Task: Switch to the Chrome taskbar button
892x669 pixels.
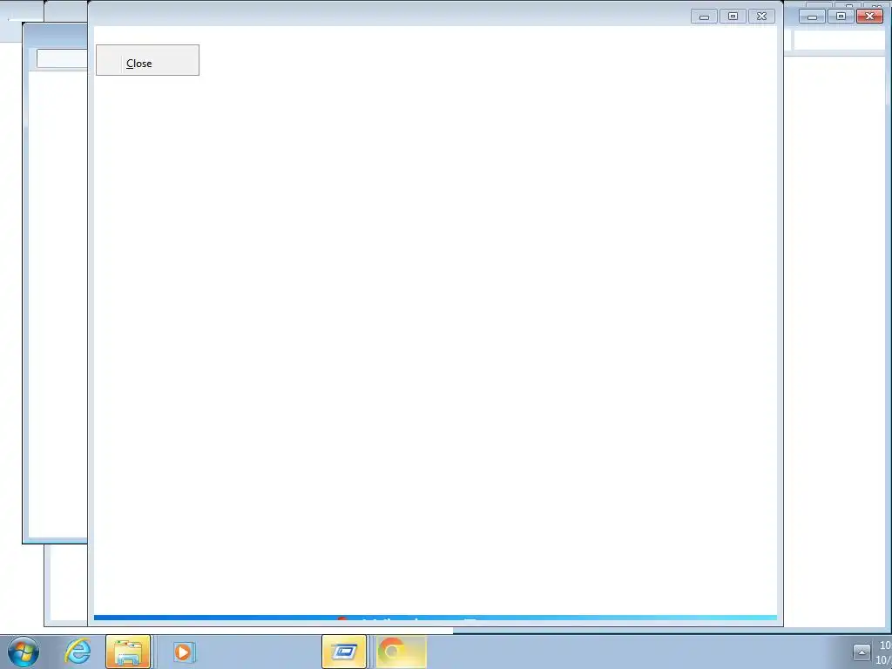Action: tap(401, 652)
